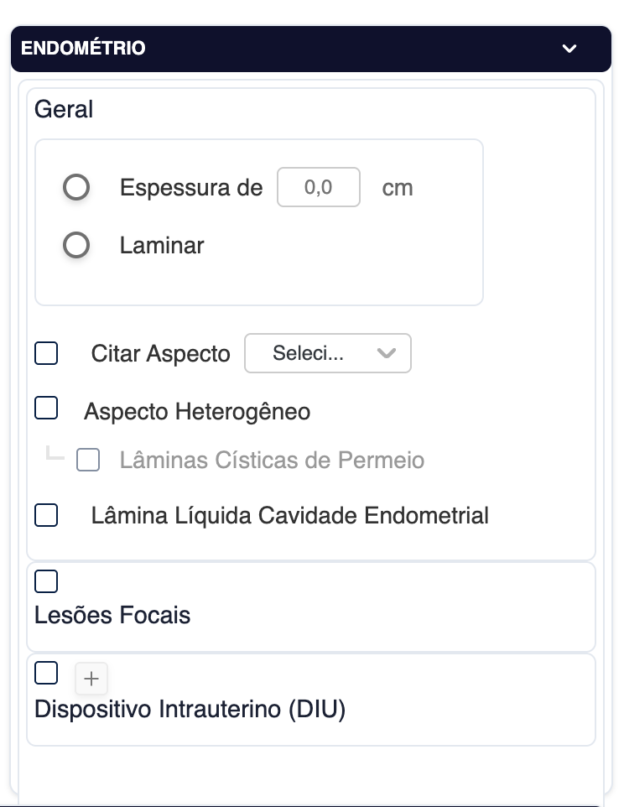The image size is (624, 807).
Task: Click the Lesões Focais label text
Action: 112,616
